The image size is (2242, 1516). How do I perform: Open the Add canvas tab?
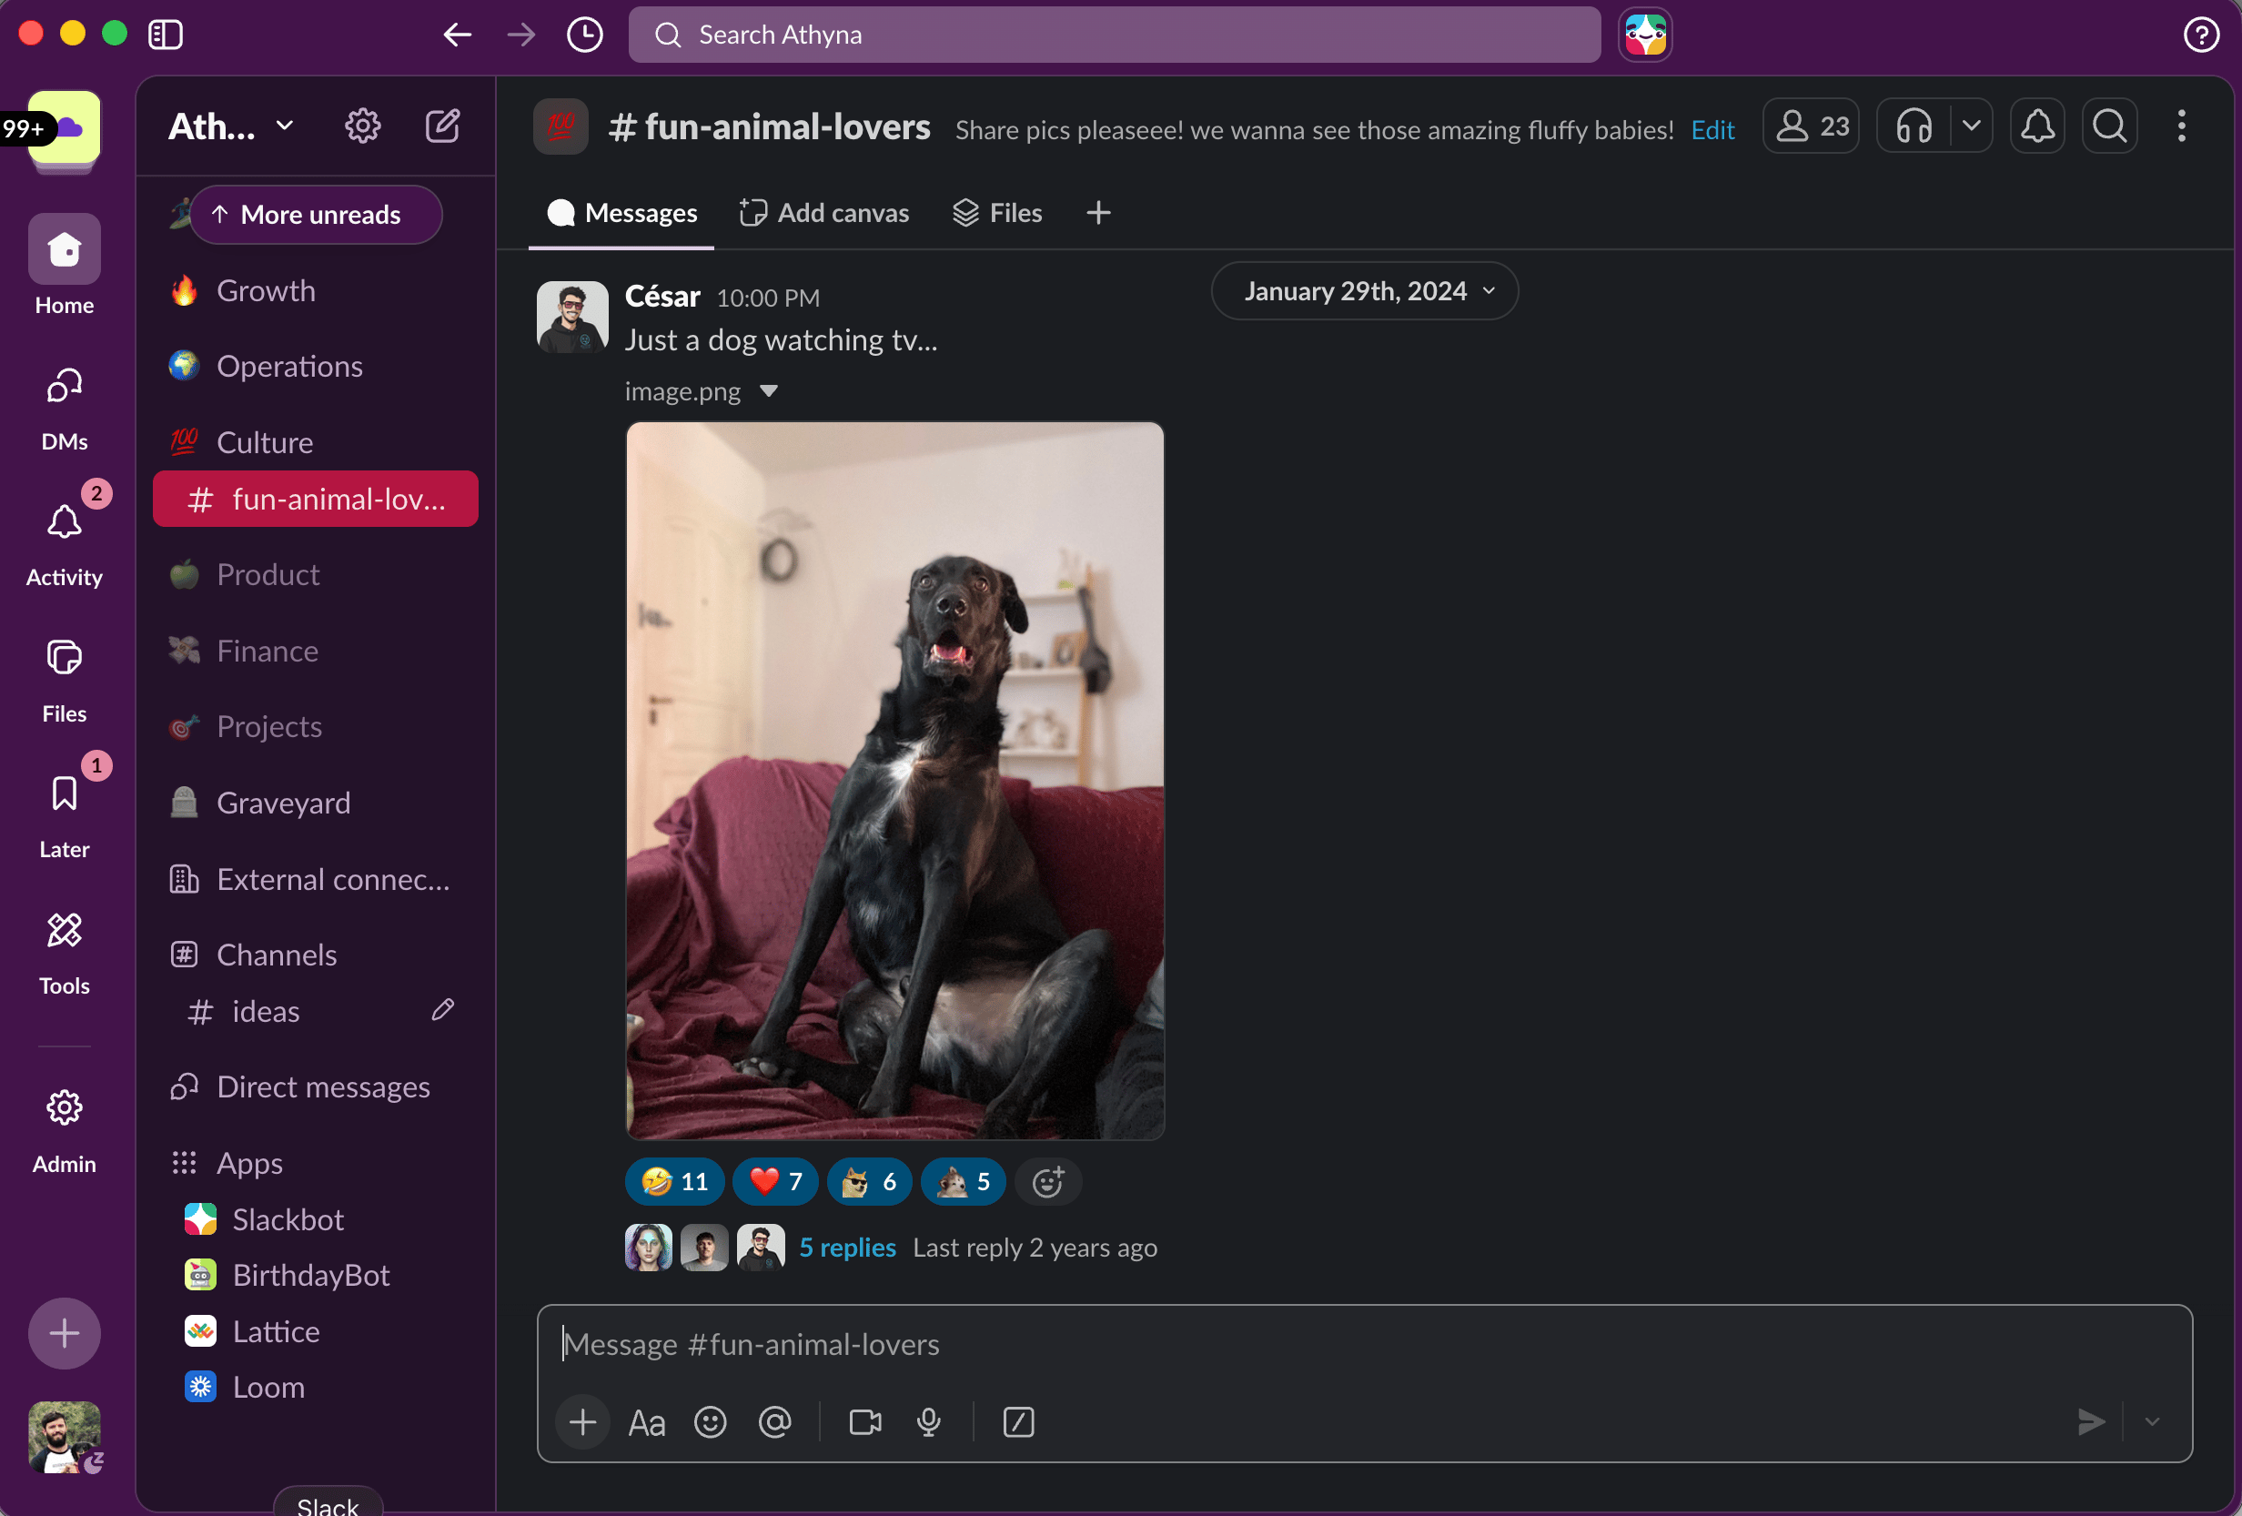823,212
